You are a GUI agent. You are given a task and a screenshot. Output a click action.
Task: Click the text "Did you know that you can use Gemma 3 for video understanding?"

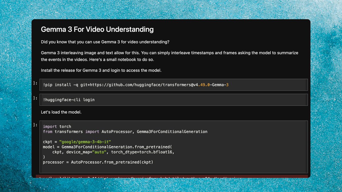tap(105, 42)
